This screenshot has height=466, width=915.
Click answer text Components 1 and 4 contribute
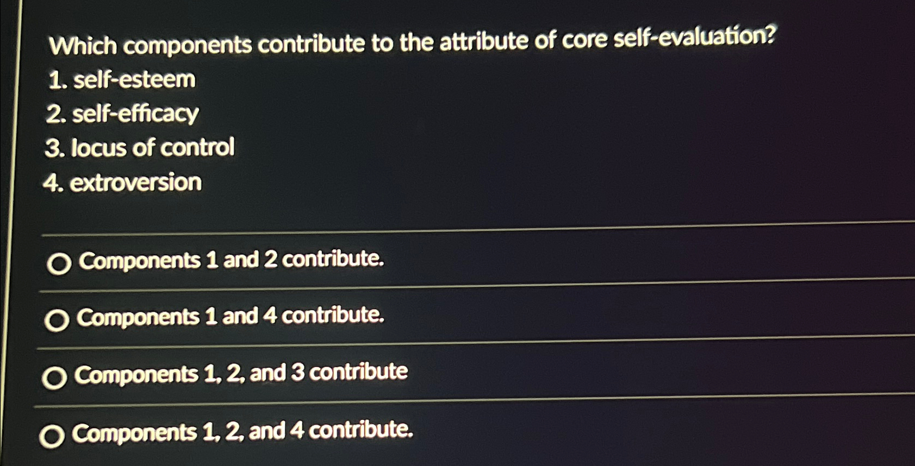230,318
